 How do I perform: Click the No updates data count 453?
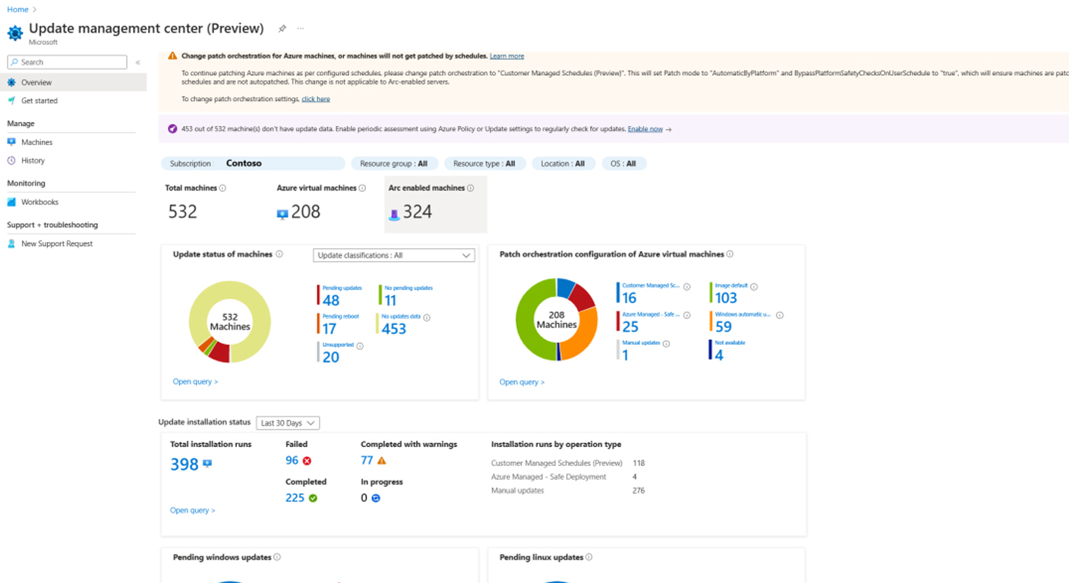point(394,329)
